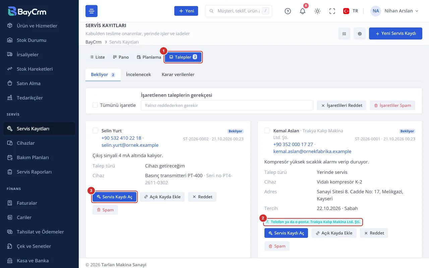This screenshot has height=268, width=429.
Task: Select the İncelenecek tab
Action: (x=138, y=74)
